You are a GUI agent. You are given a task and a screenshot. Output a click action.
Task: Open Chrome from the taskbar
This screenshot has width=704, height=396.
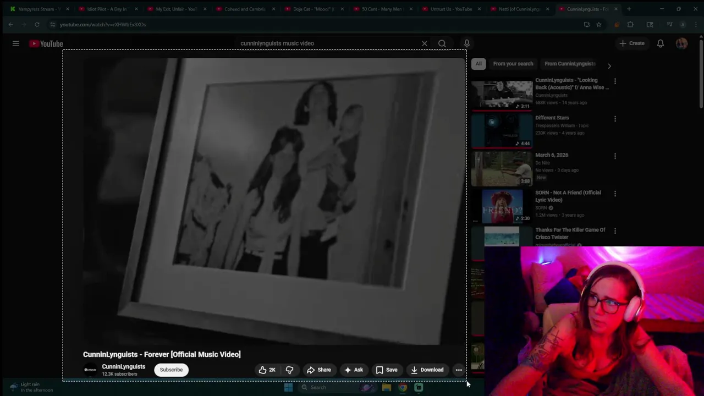[403, 387]
